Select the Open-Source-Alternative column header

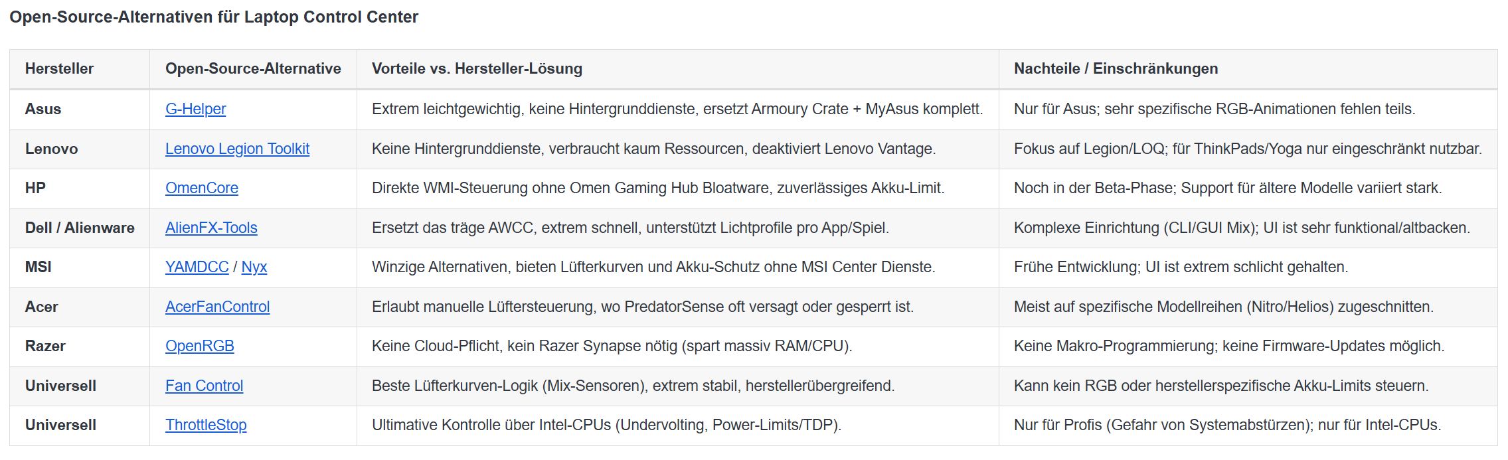[253, 68]
